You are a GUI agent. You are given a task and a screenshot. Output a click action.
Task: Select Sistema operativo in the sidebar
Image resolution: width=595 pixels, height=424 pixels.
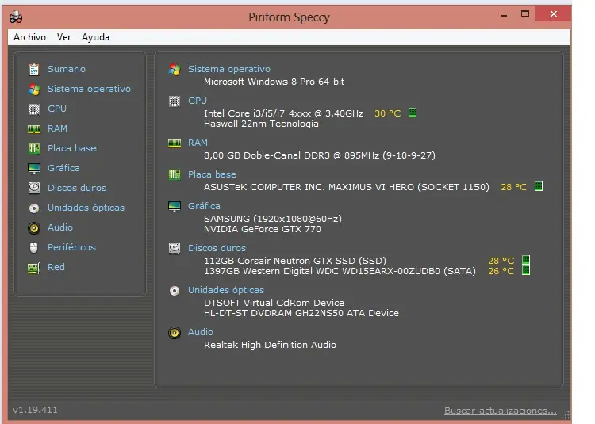tap(89, 89)
